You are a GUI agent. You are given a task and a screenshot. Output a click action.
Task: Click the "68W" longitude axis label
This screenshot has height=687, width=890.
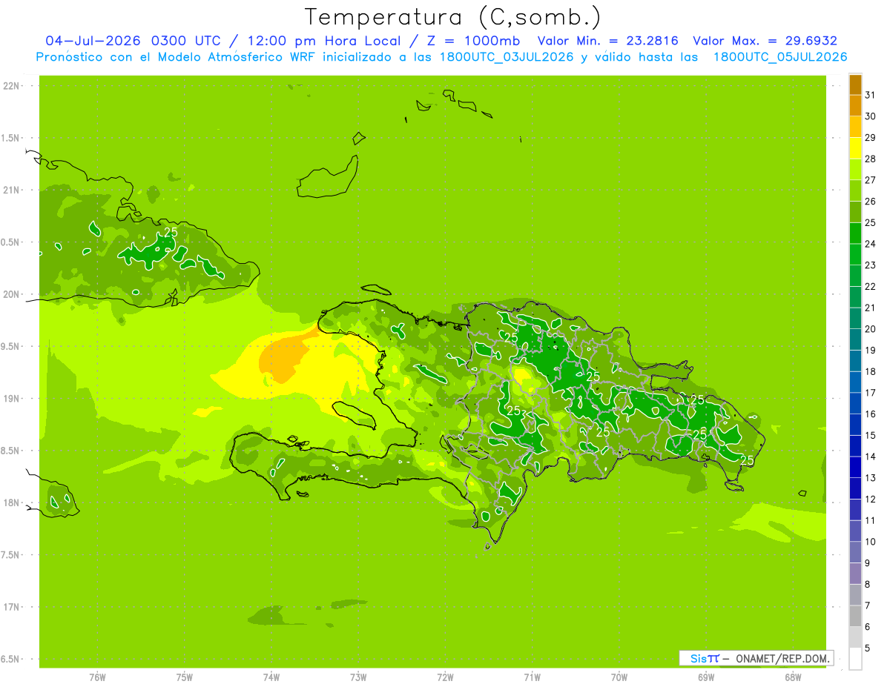pyautogui.click(x=793, y=677)
